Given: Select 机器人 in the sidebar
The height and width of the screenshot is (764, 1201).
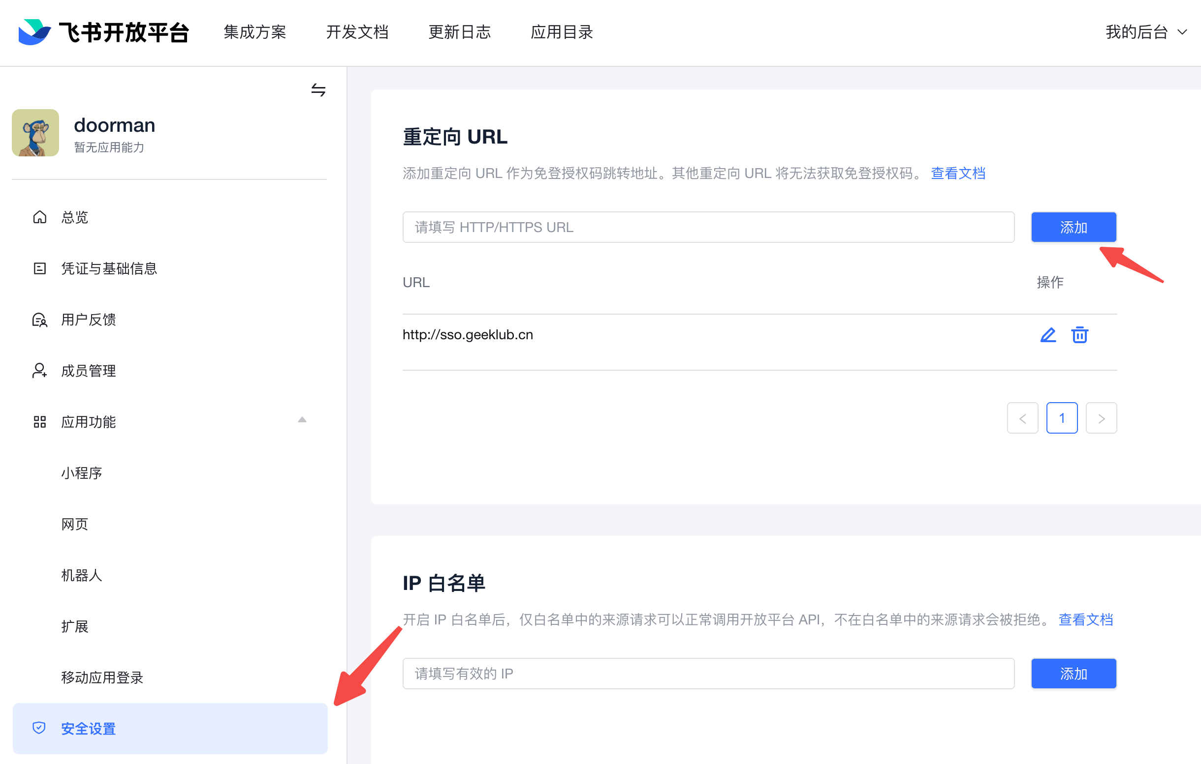Looking at the screenshot, I should 81,575.
